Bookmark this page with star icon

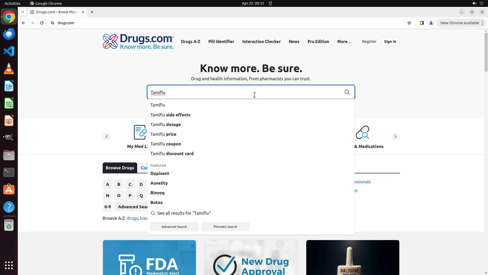(x=409, y=23)
